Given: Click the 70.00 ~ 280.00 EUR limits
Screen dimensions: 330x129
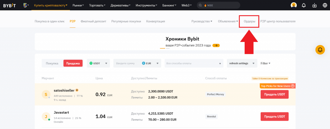Looking at the screenshot, I should 162,120.
